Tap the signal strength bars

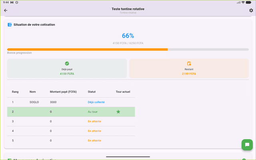tap(238, 2)
